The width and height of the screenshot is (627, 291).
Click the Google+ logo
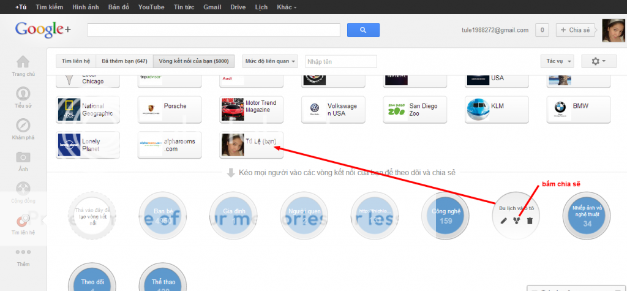pos(43,30)
